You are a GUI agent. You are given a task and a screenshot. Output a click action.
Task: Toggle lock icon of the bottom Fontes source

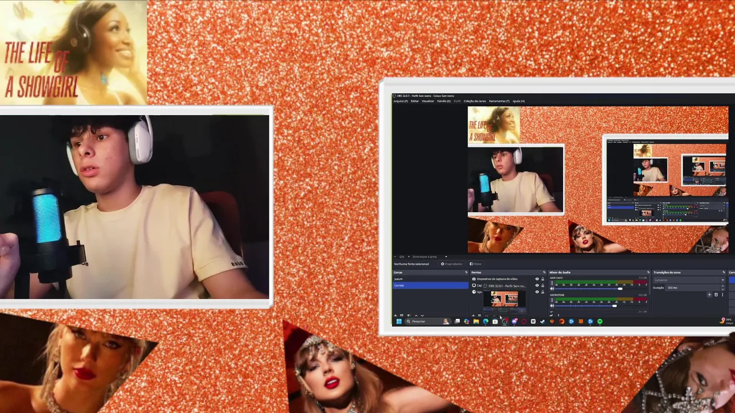[x=543, y=292]
